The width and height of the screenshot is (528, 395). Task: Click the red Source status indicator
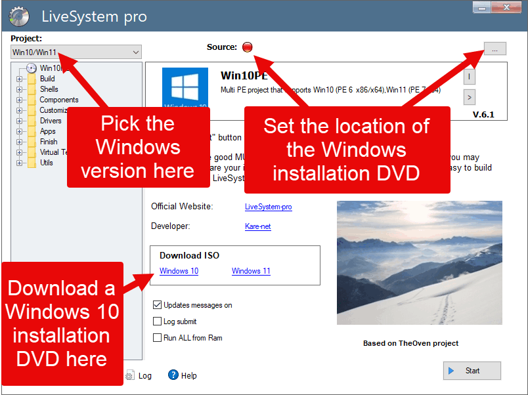pyautogui.click(x=248, y=47)
